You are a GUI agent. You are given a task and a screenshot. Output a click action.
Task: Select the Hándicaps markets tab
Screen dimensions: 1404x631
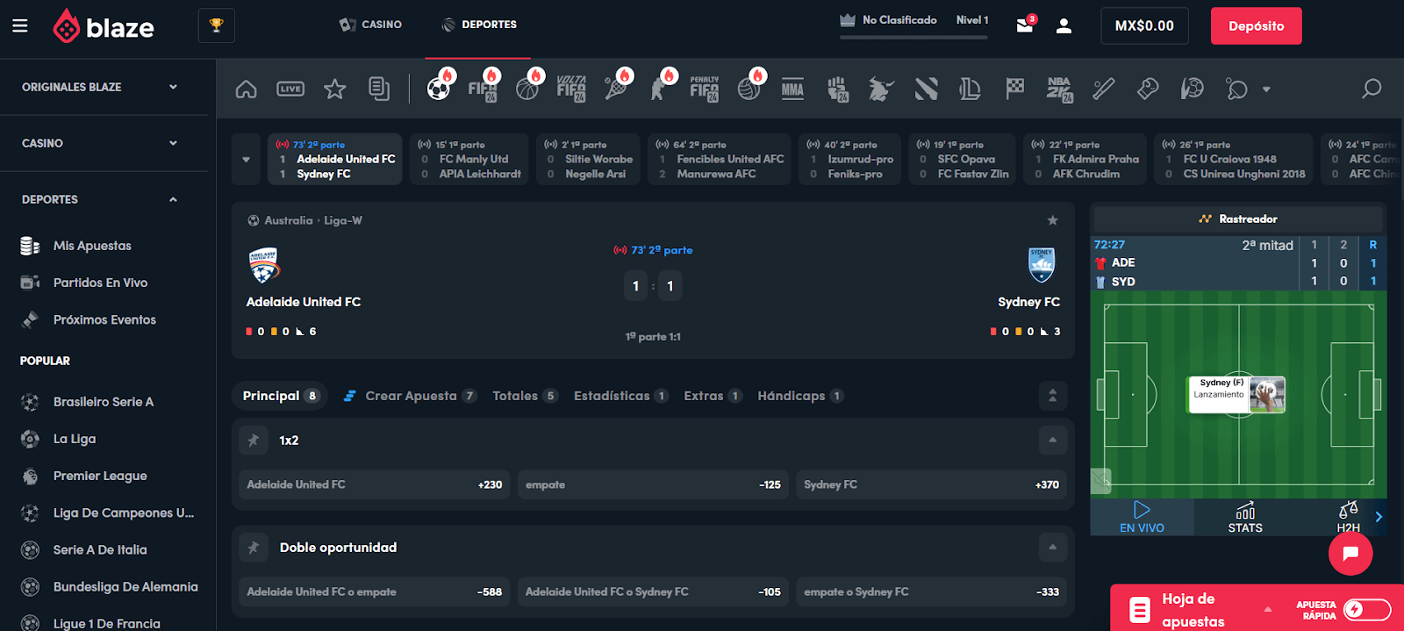[x=801, y=396]
